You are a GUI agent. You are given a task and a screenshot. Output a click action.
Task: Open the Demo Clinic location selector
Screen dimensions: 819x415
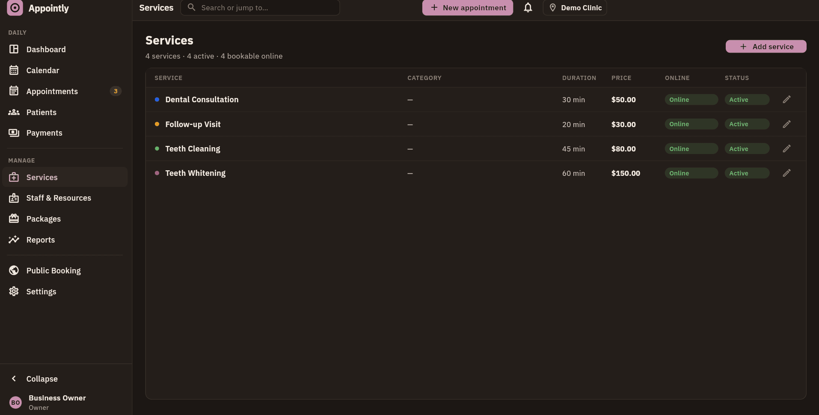point(575,8)
